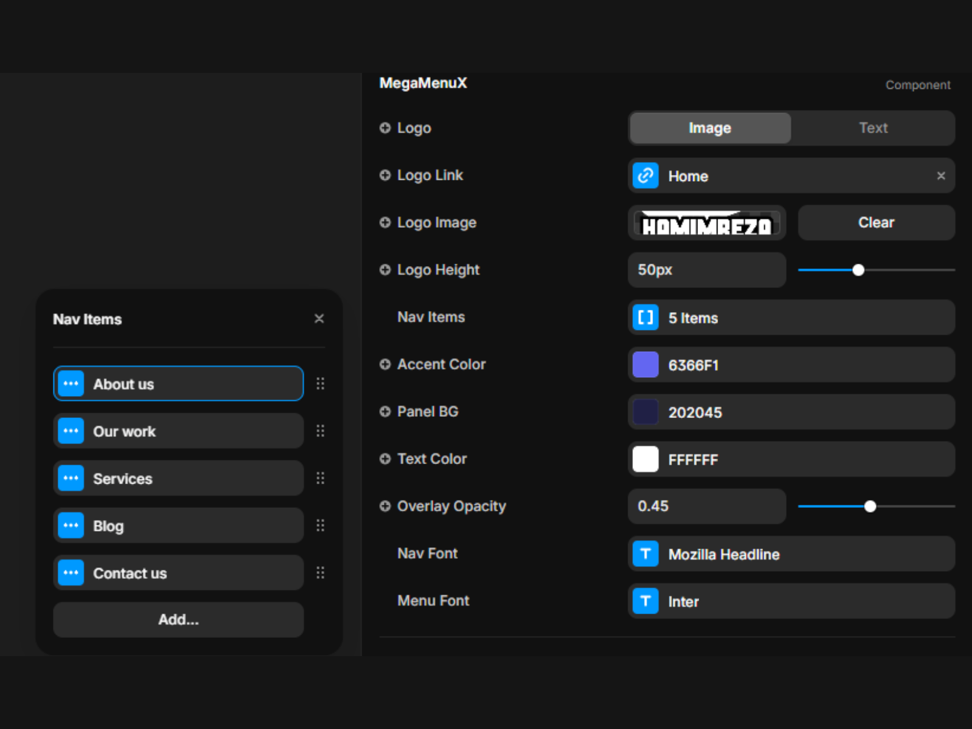The width and height of the screenshot is (972, 729).
Task: Click the drag handle for About us
Action: click(x=320, y=384)
